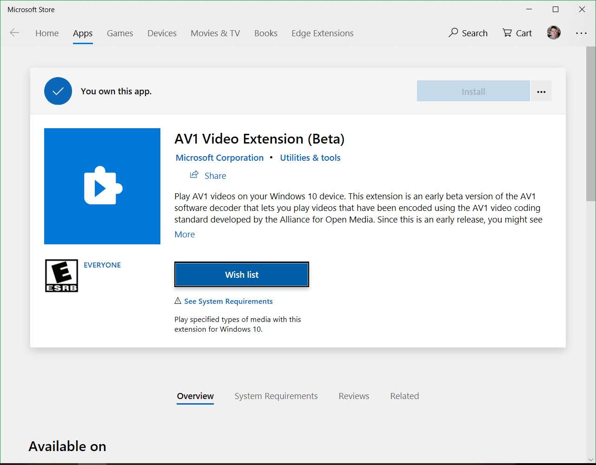Click the vertical scrollbar thumb
This screenshot has width=596, height=465.
tap(590, 123)
